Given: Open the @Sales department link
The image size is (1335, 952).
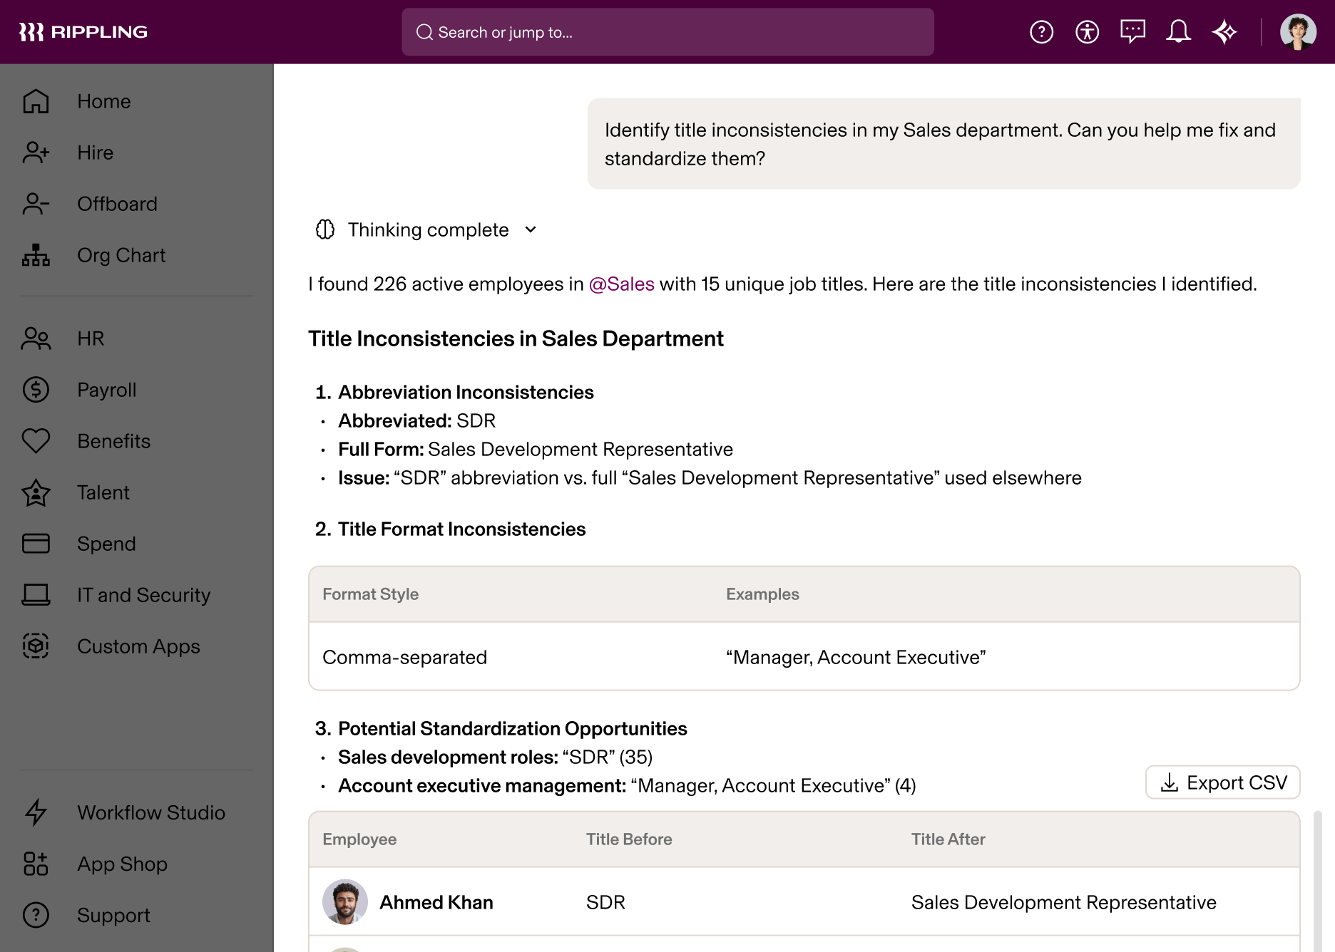Looking at the screenshot, I should click(x=621, y=284).
